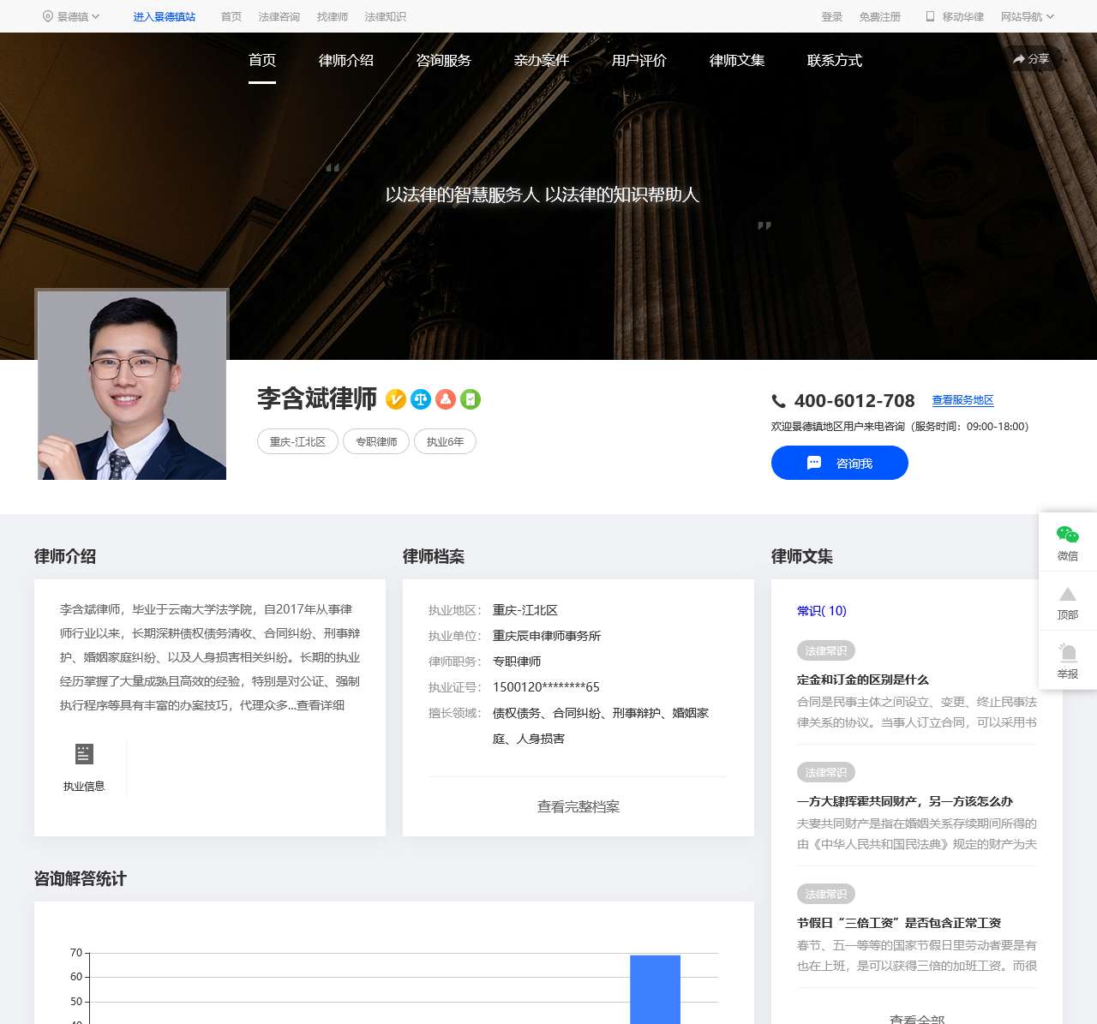Viewport: 1097px width, 1024px height.
Task: Click phone number 400-6012-708
Action: (854, 401)
